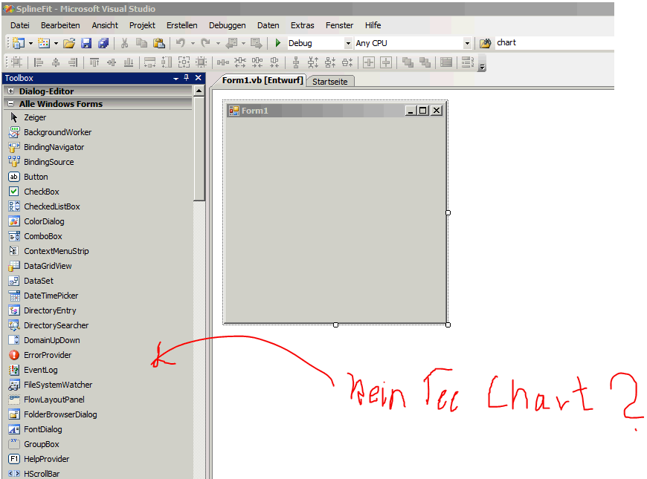
Task: Click the Align Lefts layout icon
Action: (39, 62)
